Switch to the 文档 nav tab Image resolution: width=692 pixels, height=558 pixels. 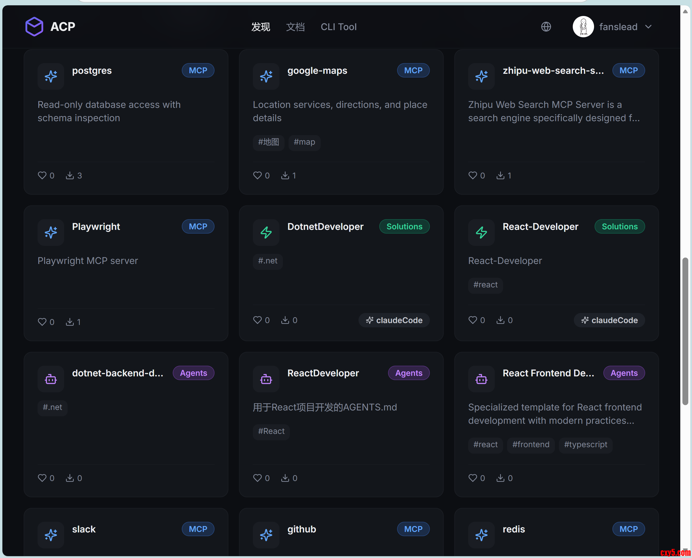[295, 27]
